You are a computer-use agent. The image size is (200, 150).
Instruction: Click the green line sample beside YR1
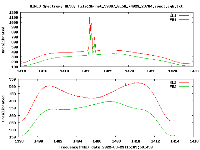point(184,20)
